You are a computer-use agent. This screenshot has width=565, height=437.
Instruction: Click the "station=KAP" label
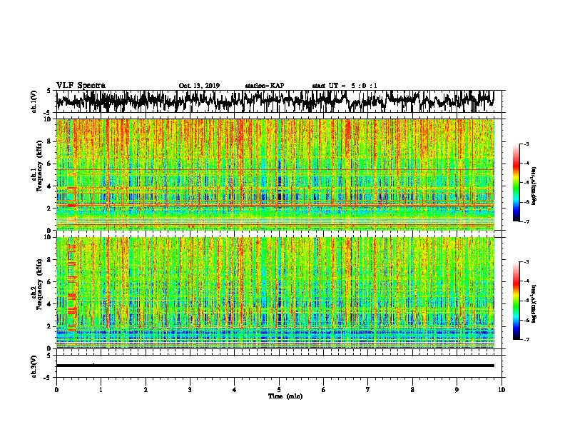tap(265, 86)
